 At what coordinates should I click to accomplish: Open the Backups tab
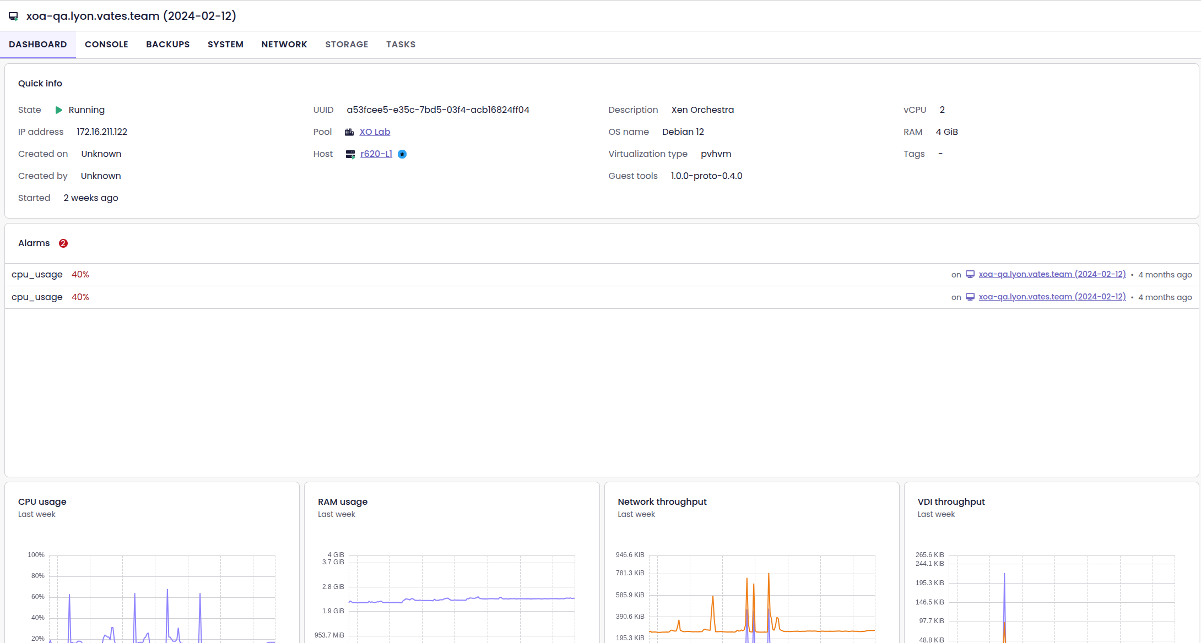coord(168,45)
